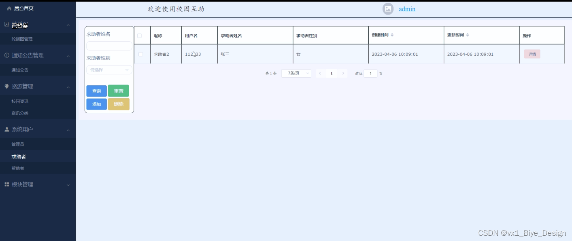This screenshot has width=572, height=241.
Task: Go to next page with right arrow
Action: (x=343, y=73)
